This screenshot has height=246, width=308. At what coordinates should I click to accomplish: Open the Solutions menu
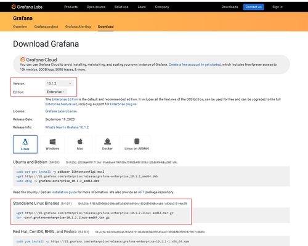click(121, 7)
